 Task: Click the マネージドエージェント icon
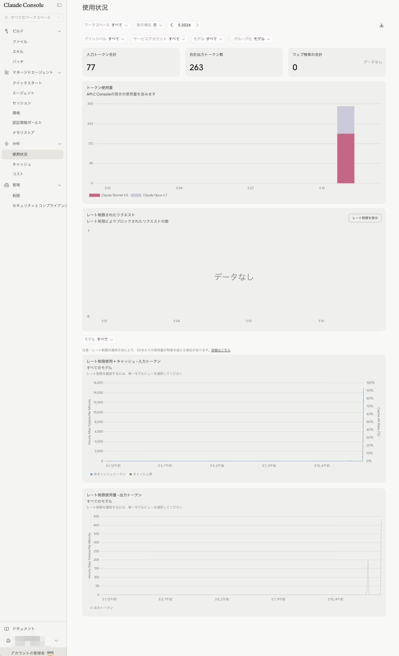pos(6,72)
